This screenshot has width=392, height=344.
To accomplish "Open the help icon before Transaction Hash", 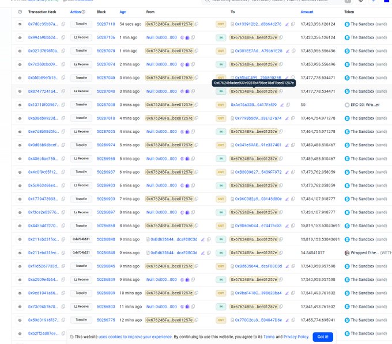I will coord(20,12).
